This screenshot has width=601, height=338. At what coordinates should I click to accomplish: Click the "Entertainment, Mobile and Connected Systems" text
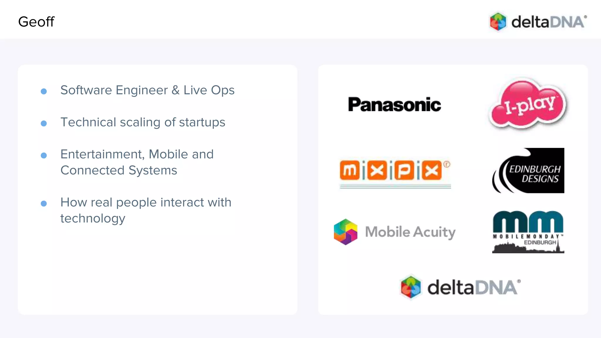pos(137,162)
